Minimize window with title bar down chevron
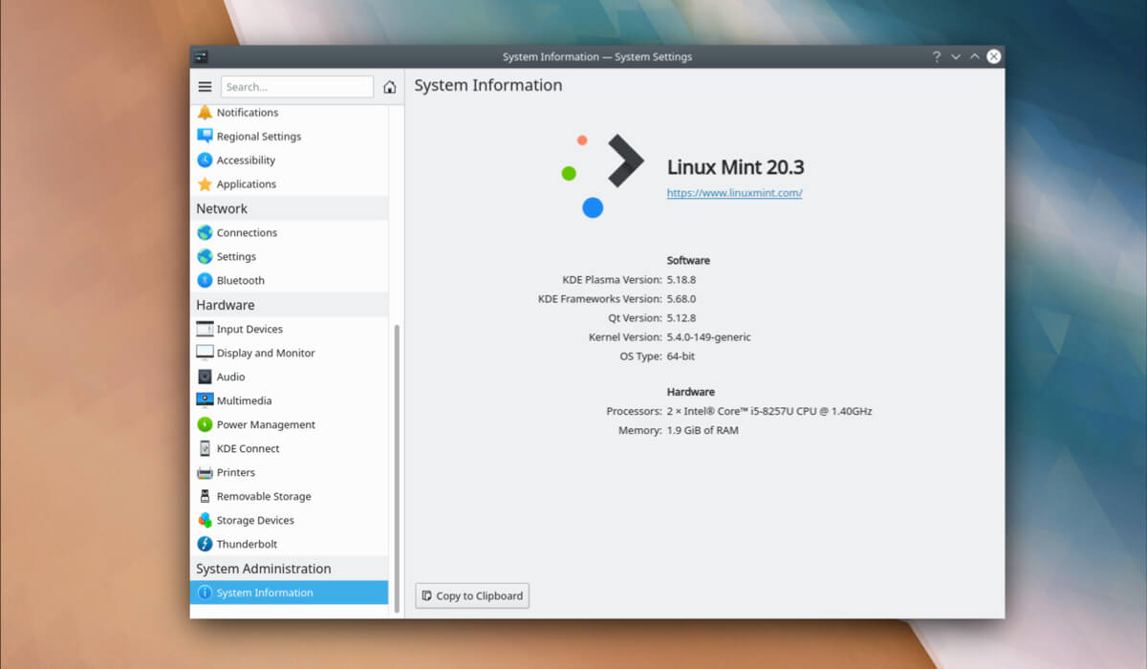 [955, 56]
